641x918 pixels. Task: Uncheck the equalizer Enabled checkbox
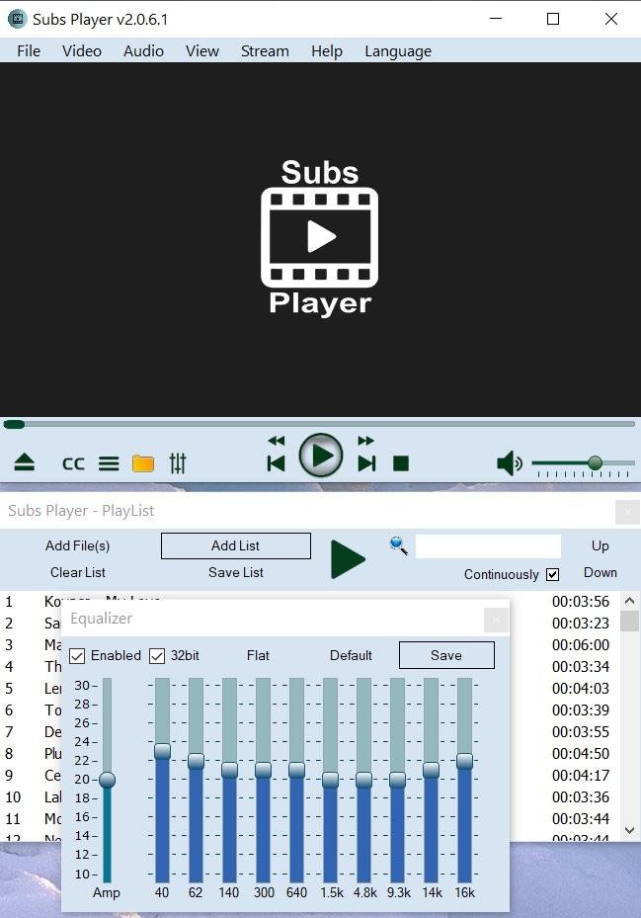click(x=77, y=656)
